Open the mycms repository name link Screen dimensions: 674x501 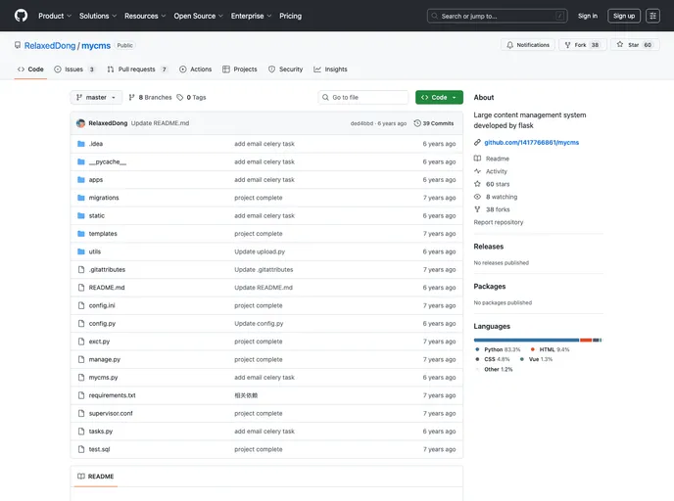[x=96, y=46]
